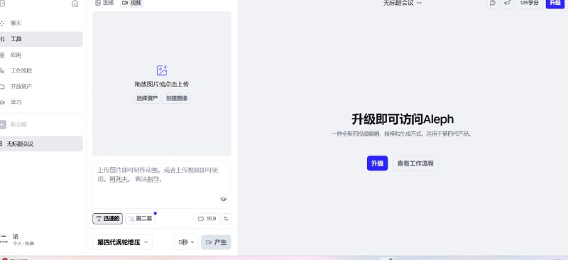Click the 拖放图片或点击上传 text
The image size is (568, 260).
click(x=162, y=84)
